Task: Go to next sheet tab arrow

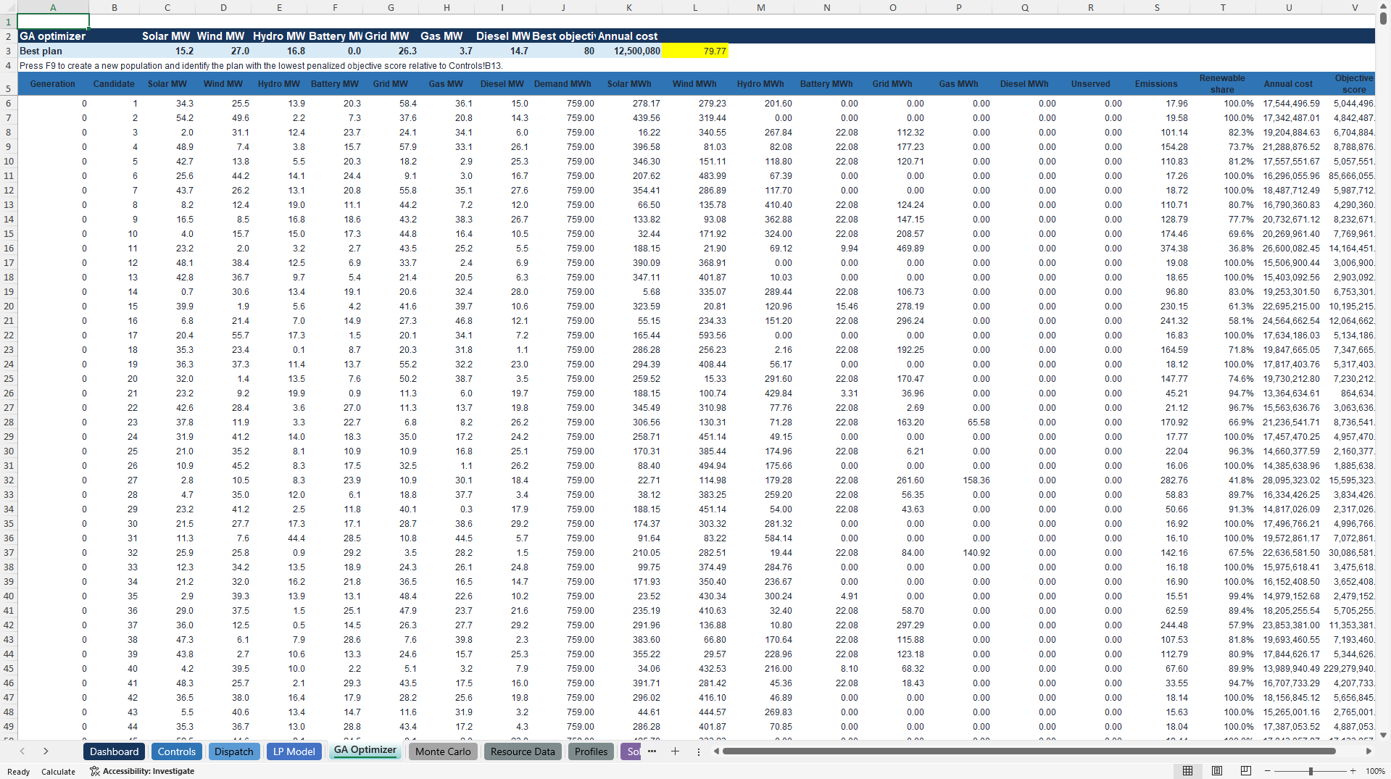Action: pyautogui.click(x=46, y=751)
